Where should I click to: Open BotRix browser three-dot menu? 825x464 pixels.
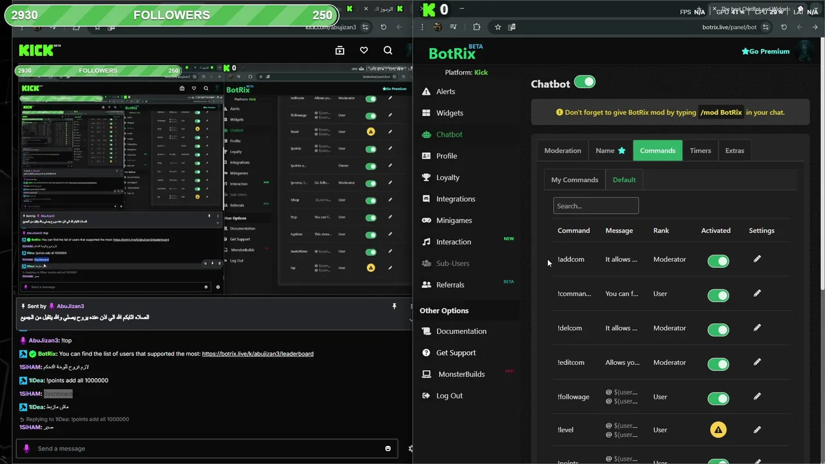tap(422, 27)
